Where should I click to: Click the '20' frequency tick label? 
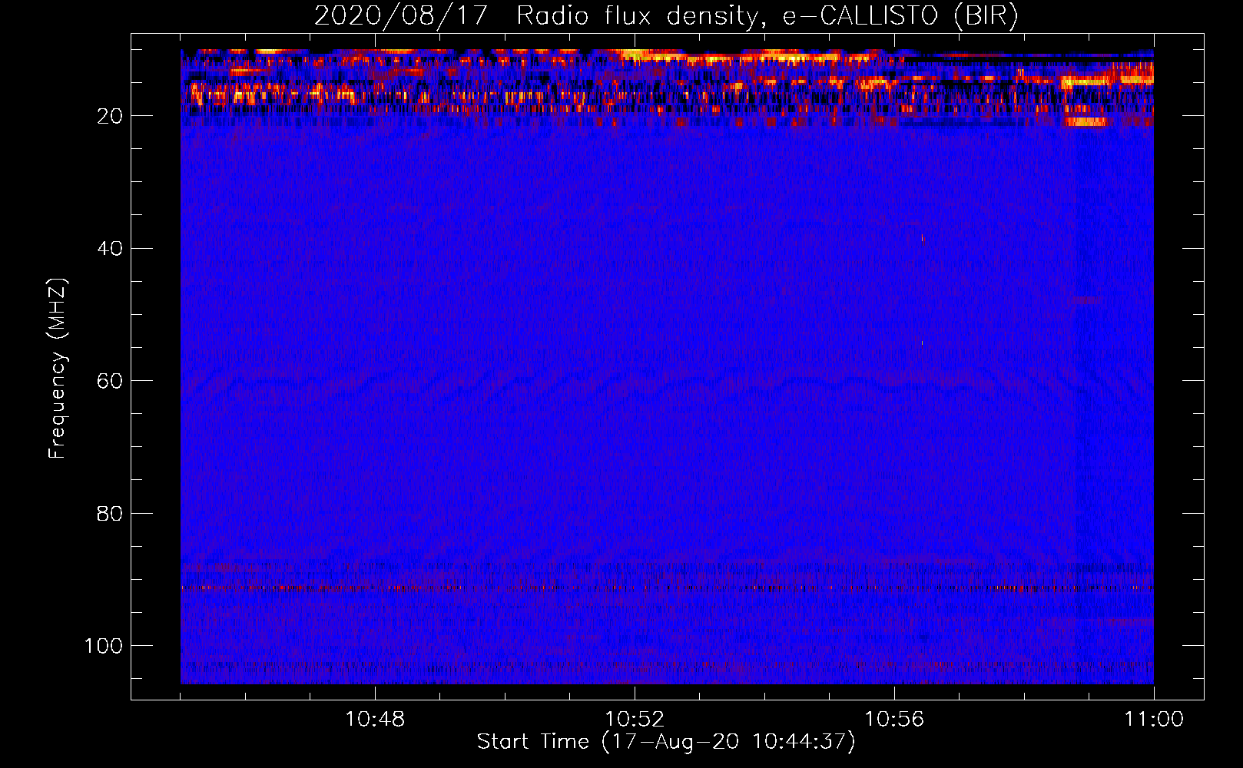[110, 116]
